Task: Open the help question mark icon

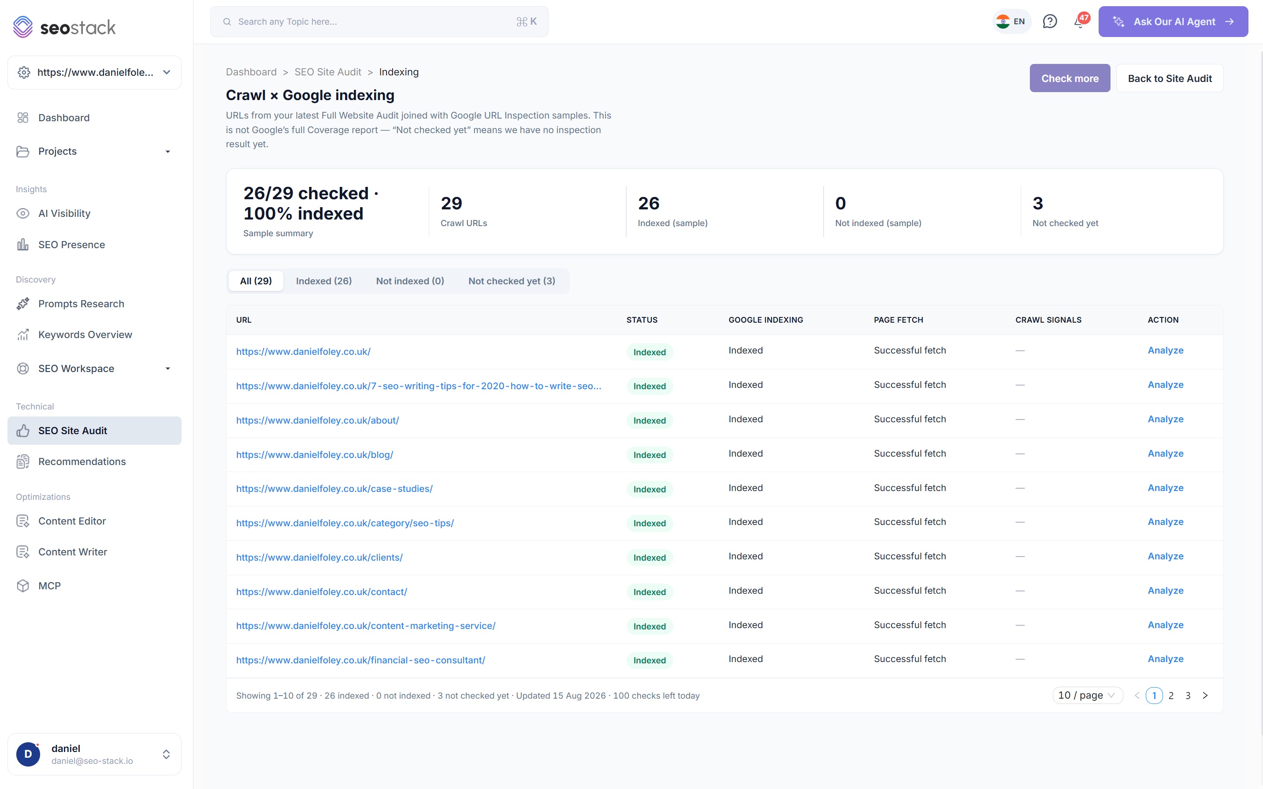Action: coord(1050,22)
